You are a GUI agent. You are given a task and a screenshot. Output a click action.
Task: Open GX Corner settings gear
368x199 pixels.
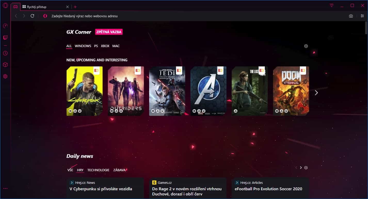[306, 46]
